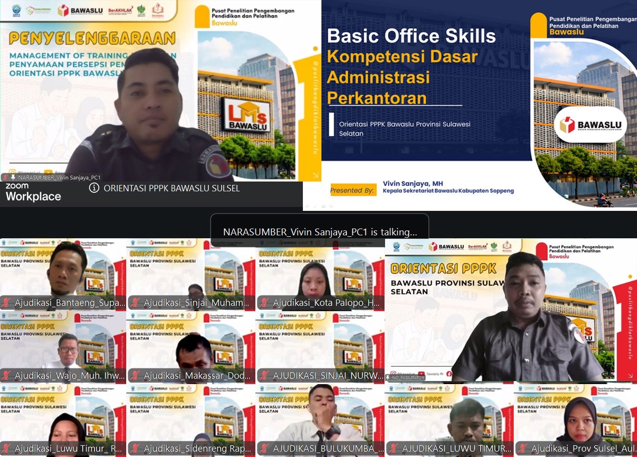The width and height of the screenshot is (637, 457).
Task: Select the AJUDIKASI_LUWU TIMUR video tile
Action: tap(449, 420)
